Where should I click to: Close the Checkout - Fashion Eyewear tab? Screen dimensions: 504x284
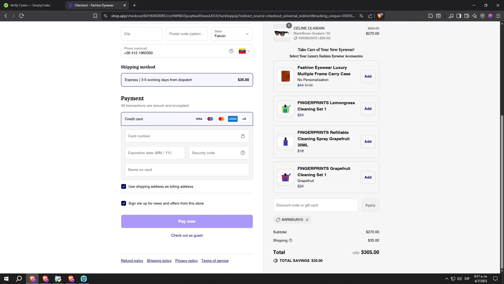click(x=125, y=5)
